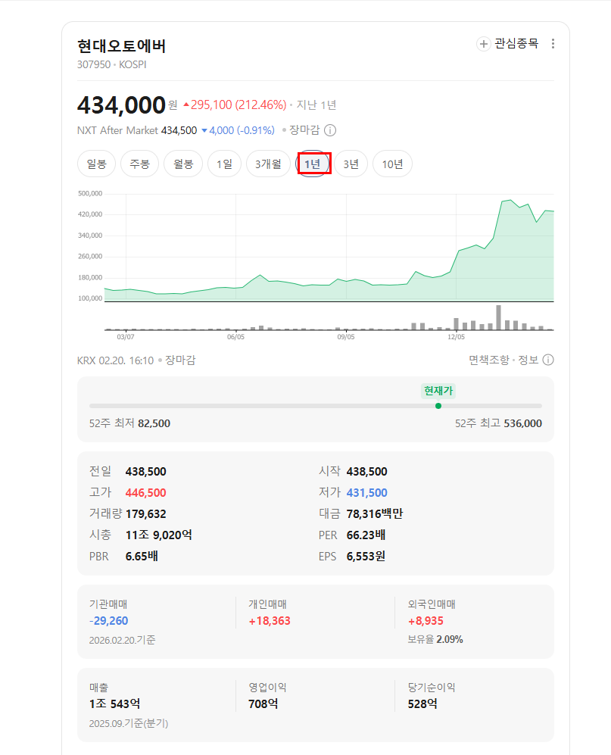Click the 기관매매 value -29,260

(x=109, y=621)
